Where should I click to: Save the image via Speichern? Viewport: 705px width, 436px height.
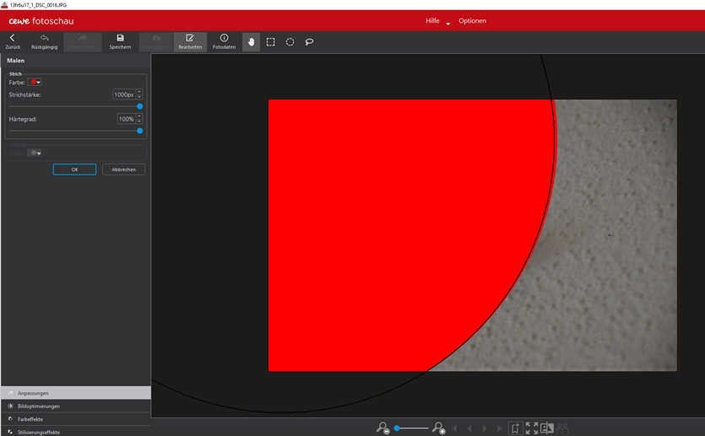tap(120, 41)
